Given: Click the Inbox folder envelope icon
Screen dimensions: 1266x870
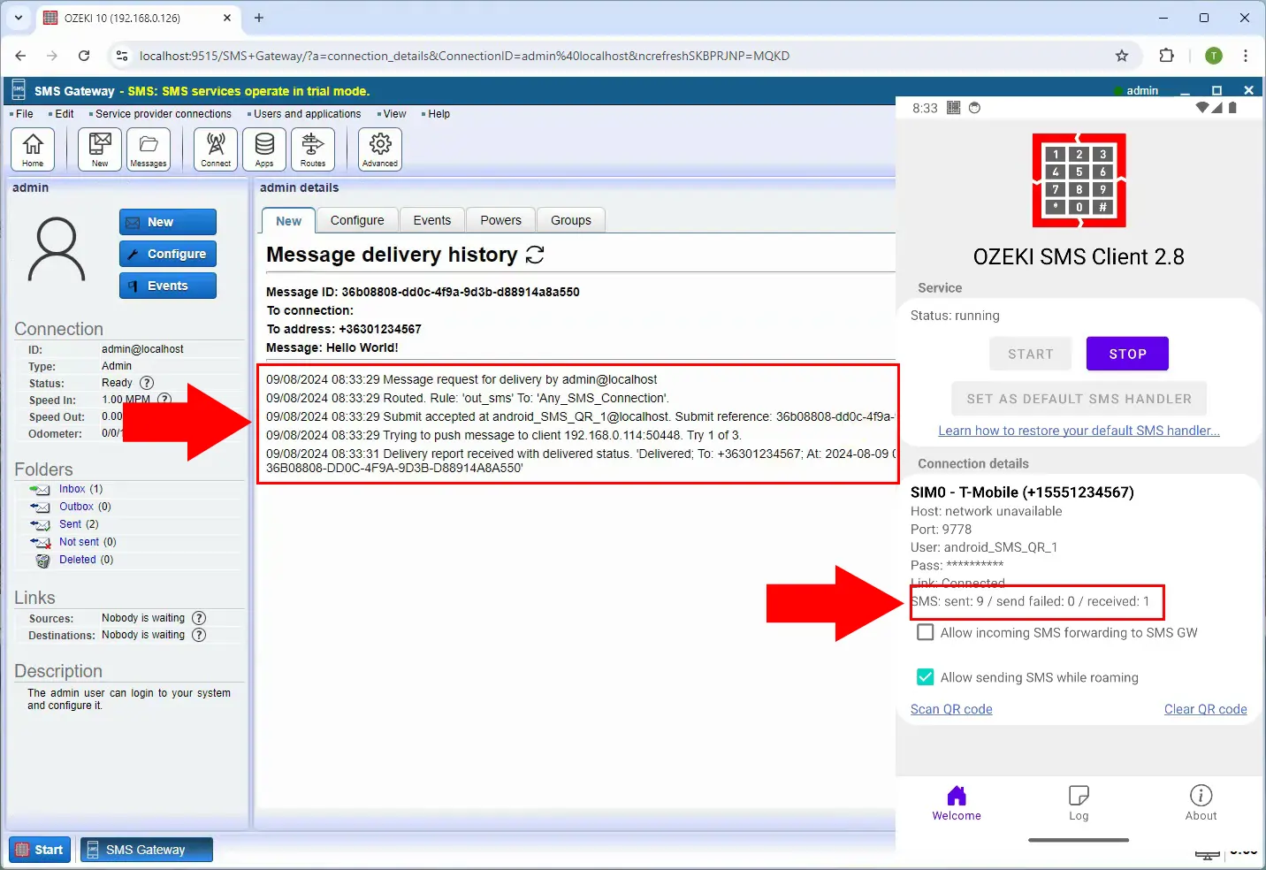Looking at the screenshot, I should point(40,489).
